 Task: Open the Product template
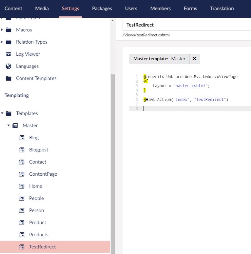[38, 223]
